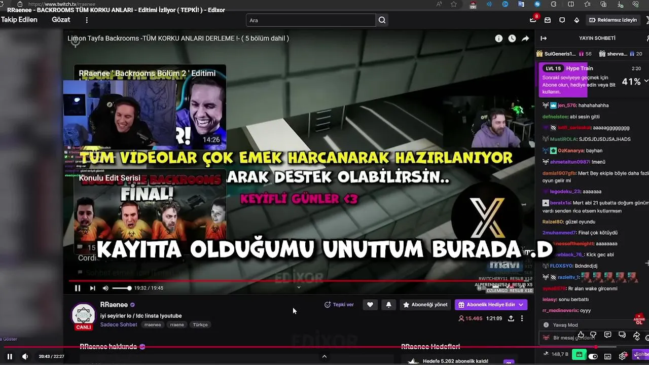Toggle subtitles caption icon at bottom
The image size is (649, 365).
(x=607, y=356)
